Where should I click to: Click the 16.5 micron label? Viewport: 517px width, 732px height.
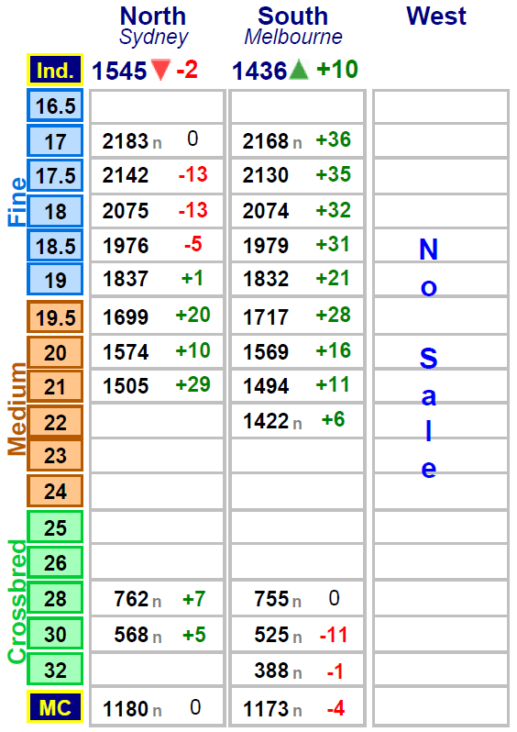(x=55, y=105)
